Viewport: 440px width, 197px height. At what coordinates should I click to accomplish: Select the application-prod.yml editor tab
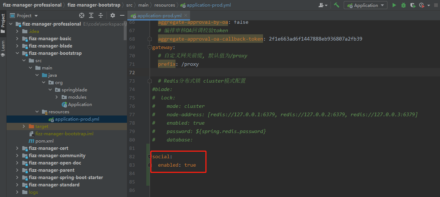[x=159, y=16]
